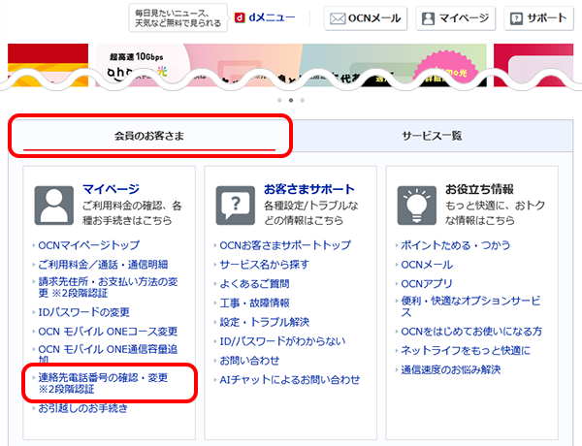
Task: Open OCNをはじめてお使いになる方 link
Action: pyautogui.click(x=471, y=332)
